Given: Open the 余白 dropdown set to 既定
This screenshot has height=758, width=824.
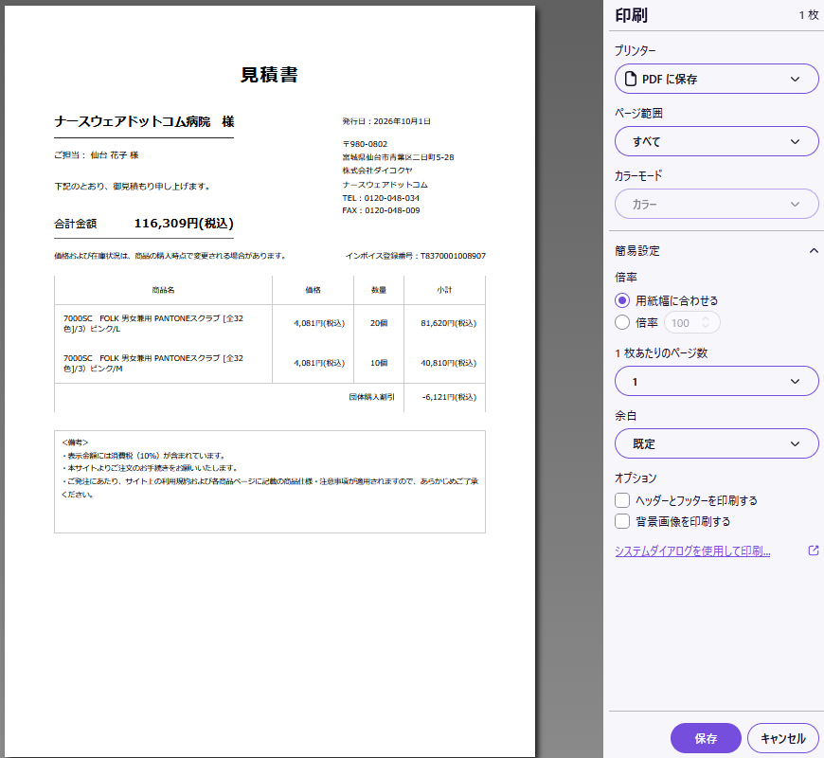Looking at the screenshot, I should 716,443.
